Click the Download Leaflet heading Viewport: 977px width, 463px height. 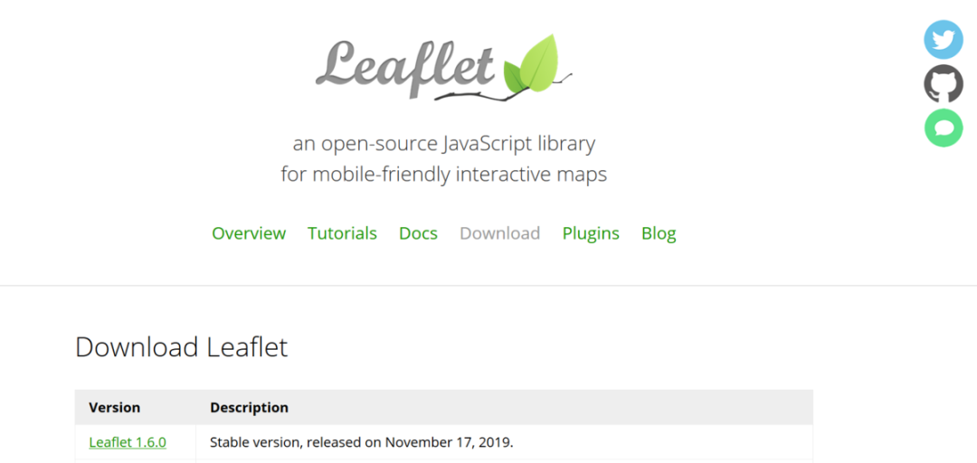coord(181,347)
